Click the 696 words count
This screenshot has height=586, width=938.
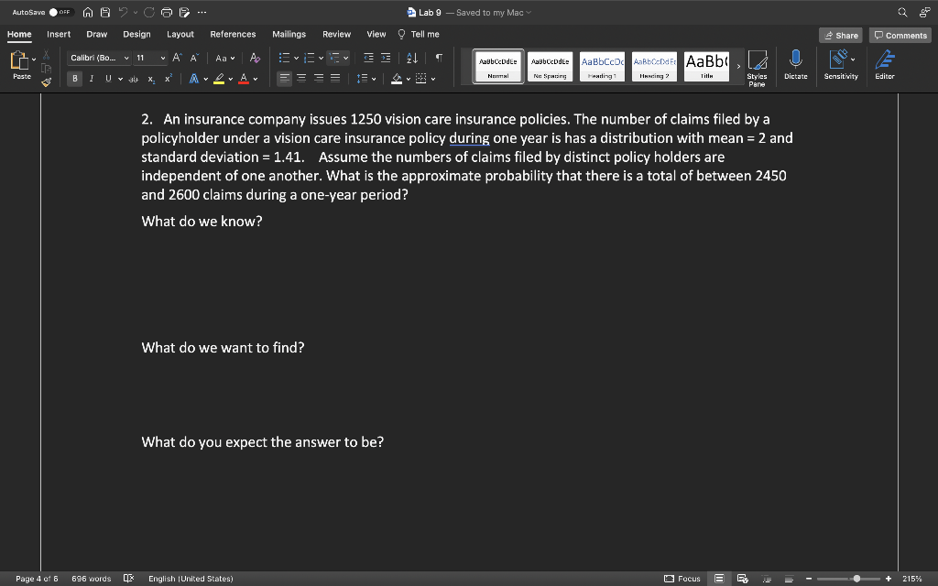click(91, 579)
